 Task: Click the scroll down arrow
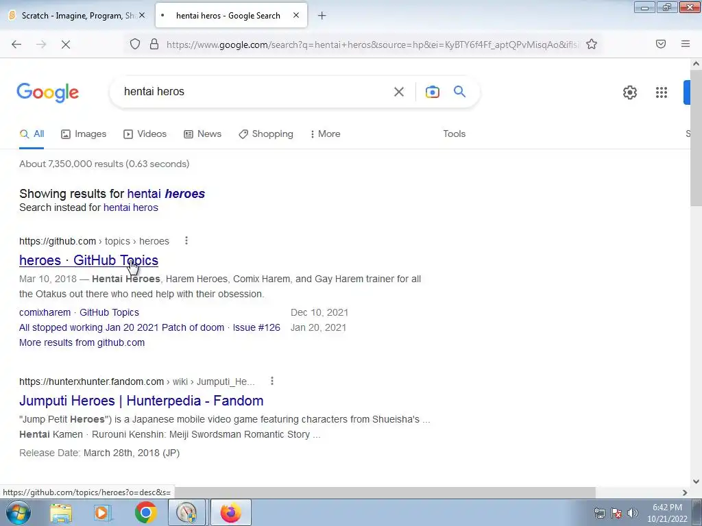tap(696, 481)
